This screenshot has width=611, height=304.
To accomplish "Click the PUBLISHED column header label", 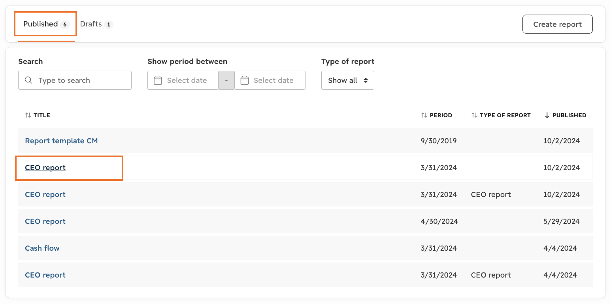I will coord(569,115).
